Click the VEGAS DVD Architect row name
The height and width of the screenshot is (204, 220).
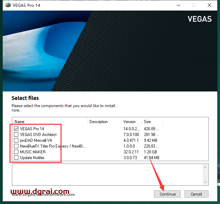pyautogui.click(x=38, y=135)
